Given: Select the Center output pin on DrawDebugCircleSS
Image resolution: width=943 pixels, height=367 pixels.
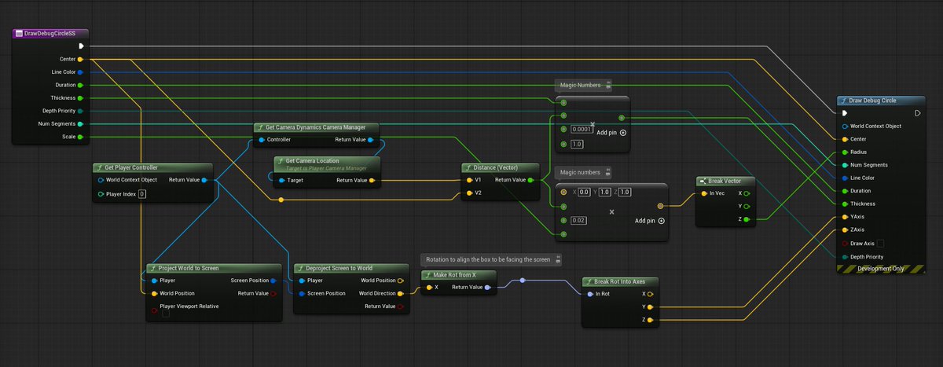Looking at the screenshot, I should point(81,59).
